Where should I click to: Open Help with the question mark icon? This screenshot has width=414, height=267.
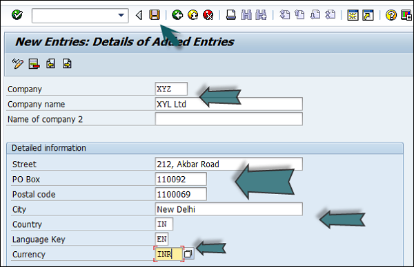[x=391, y=15]
